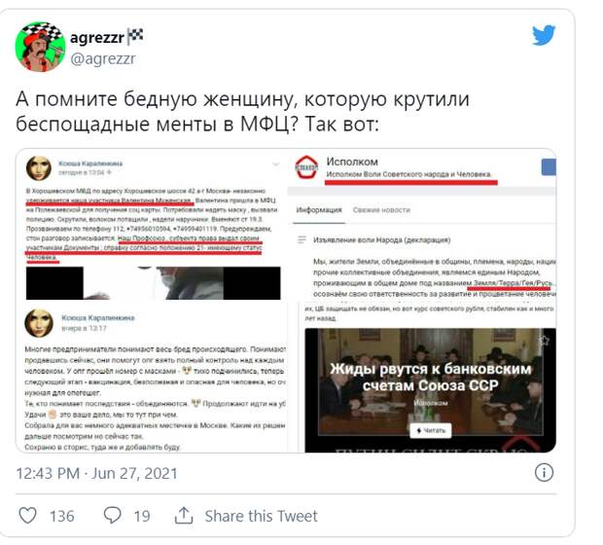Like the tweet via heart icon
Viewport: 603px width, 545px height.
(x=28, y=516)
